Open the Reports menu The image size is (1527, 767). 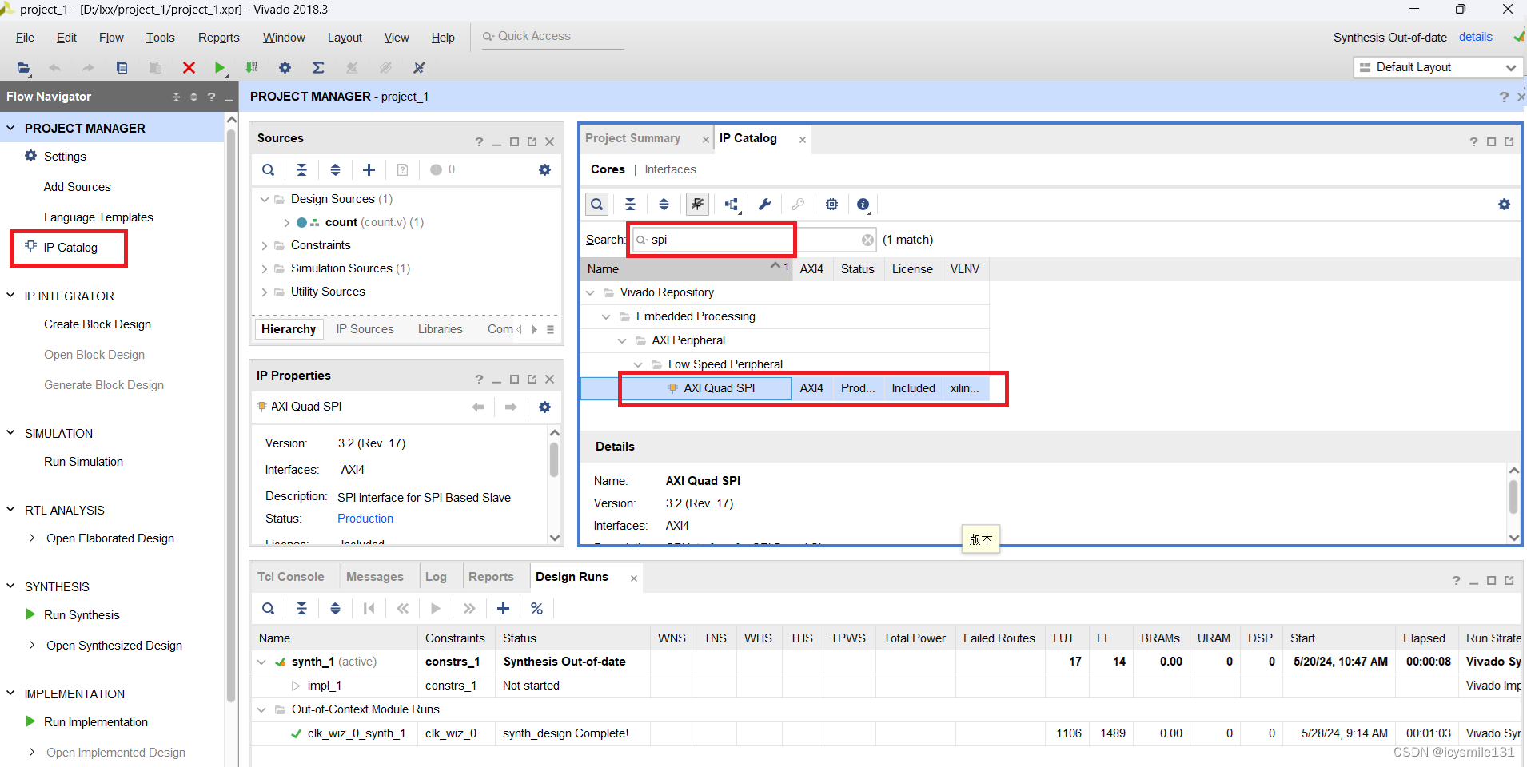(x=218, y=38)
